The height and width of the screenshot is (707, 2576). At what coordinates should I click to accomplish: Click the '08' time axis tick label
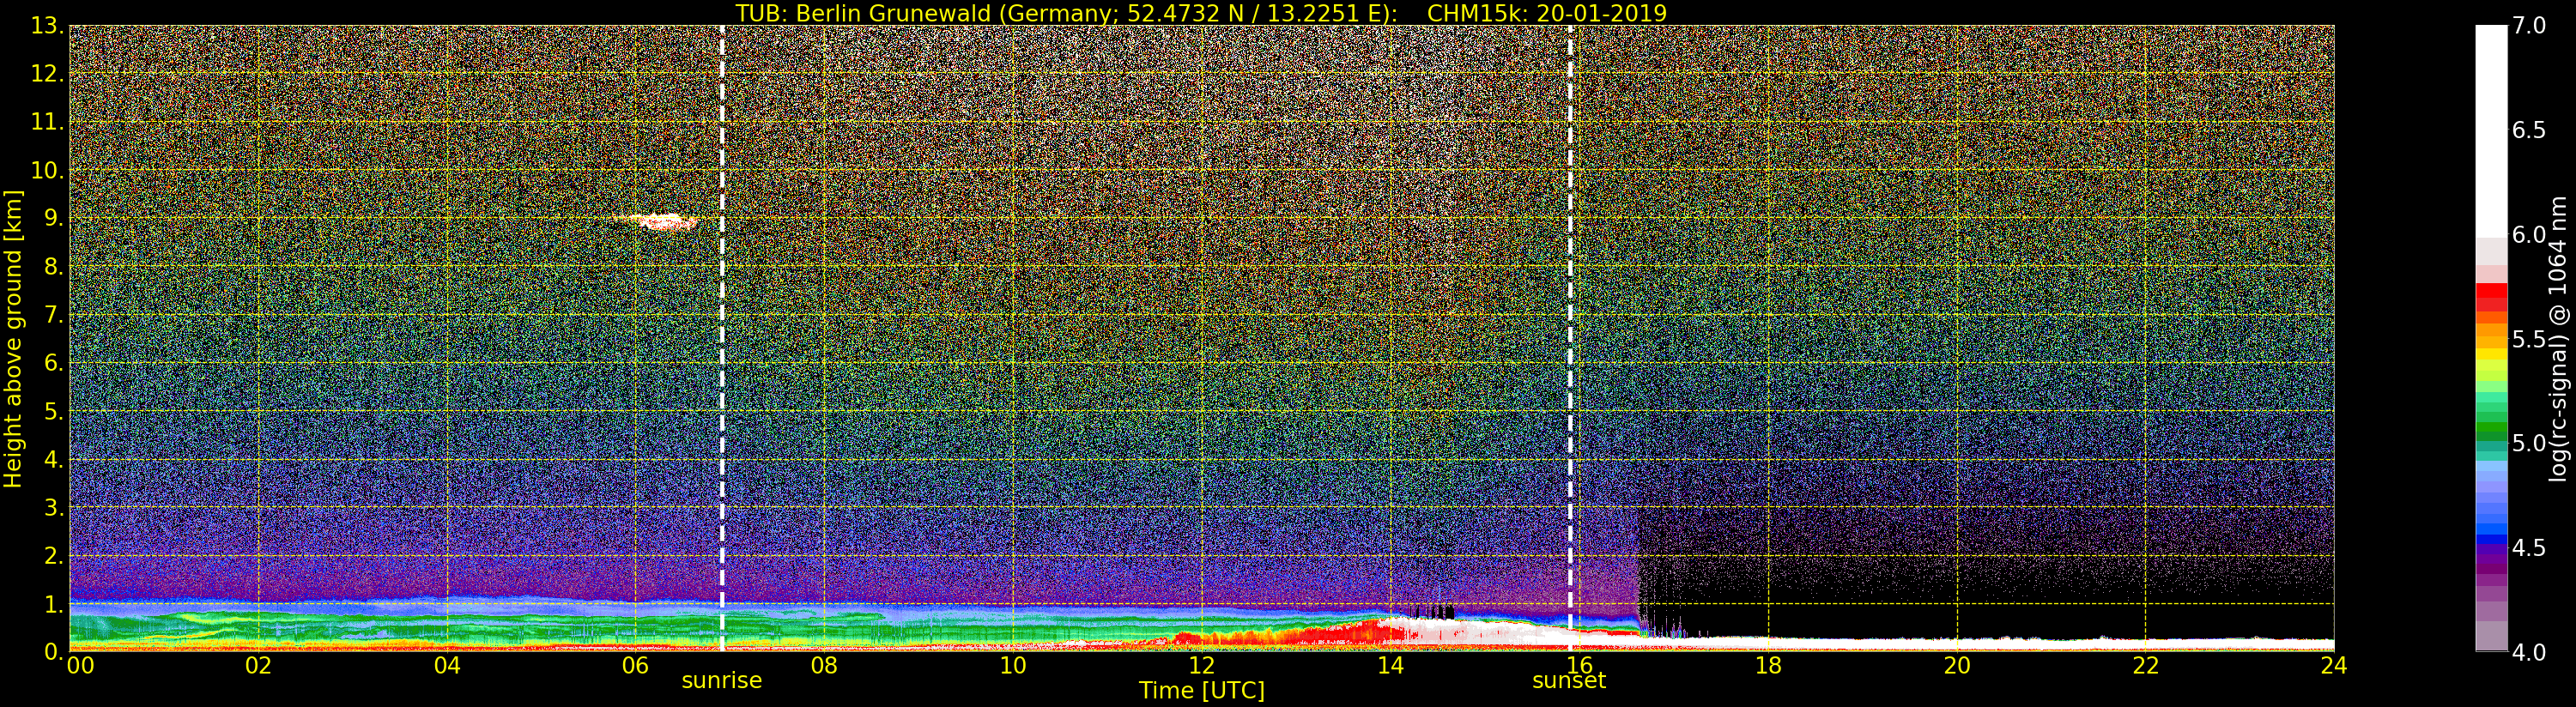(x=824, y=665)
